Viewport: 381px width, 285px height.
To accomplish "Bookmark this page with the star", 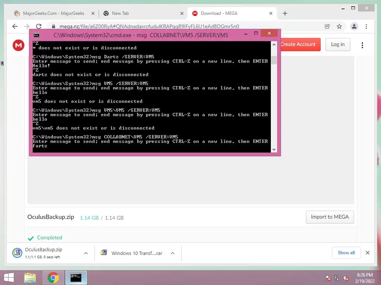I will click(339, 26).
